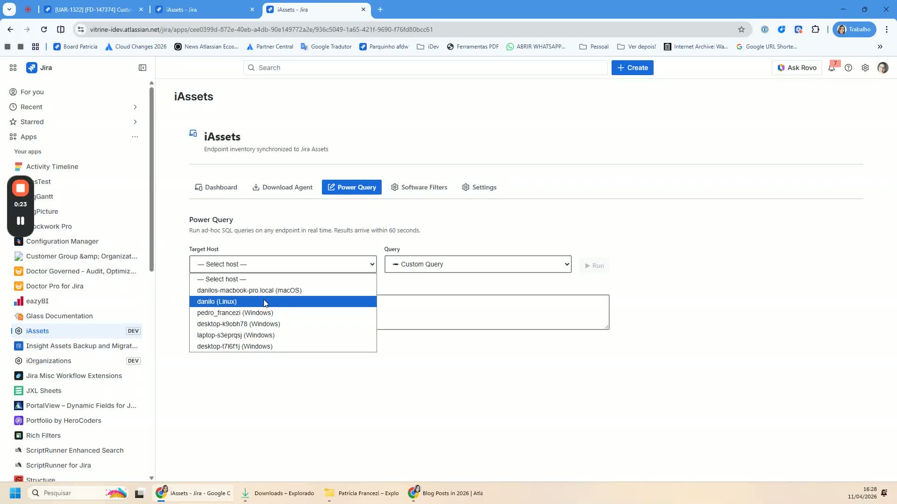Open the Query type dropdown

(x=478, y=264)
